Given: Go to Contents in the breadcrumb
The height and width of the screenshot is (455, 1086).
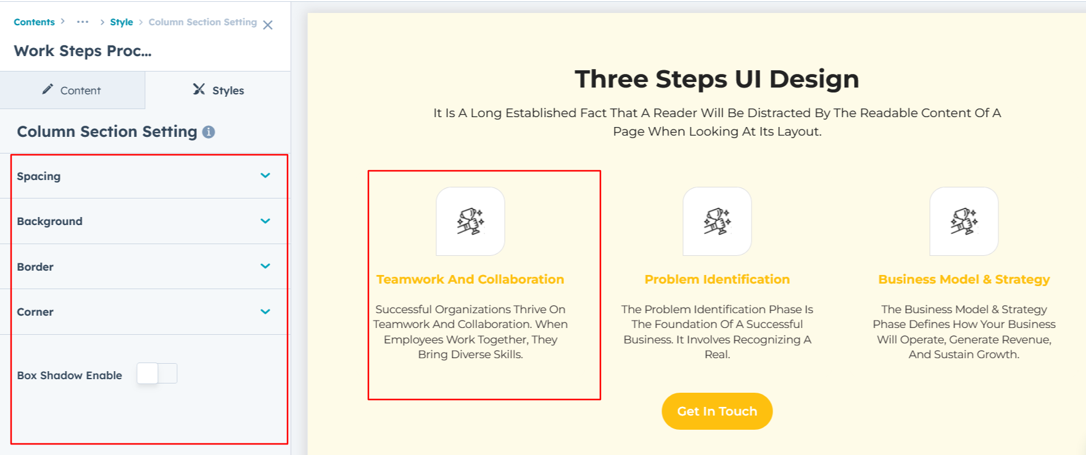Looking at the screenshot, I should (34, 22).
